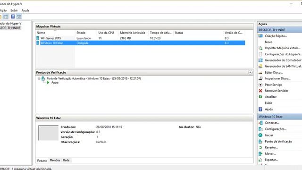Click the Conectar icon
Screen dimensions: 302x170
coord(260,123)
